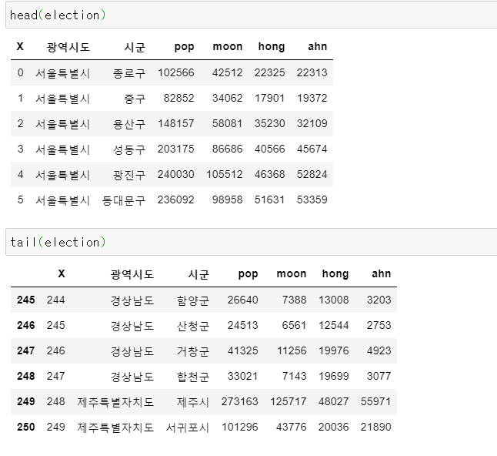The height and width of the screenshot is (456, 497).
Task: Click the 종로구 cell
Action: coord(129,73)
